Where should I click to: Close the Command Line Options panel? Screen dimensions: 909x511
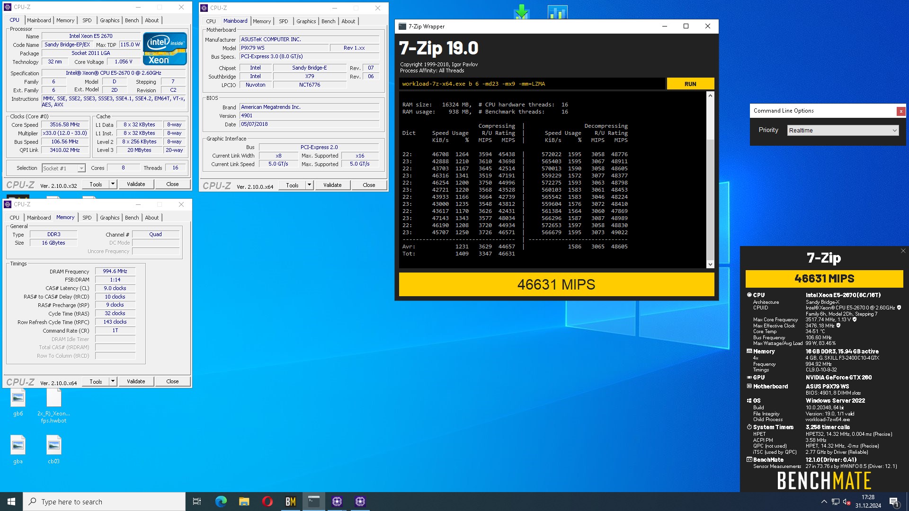click(900, 111)
